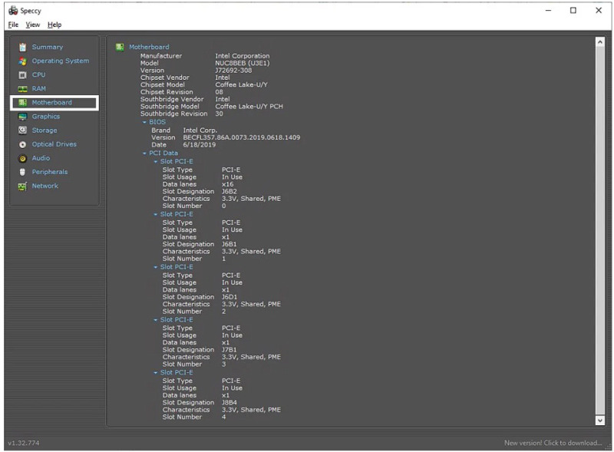Click the scrollbar down arrow
The image size is (614, 452).
coord(600,421)
